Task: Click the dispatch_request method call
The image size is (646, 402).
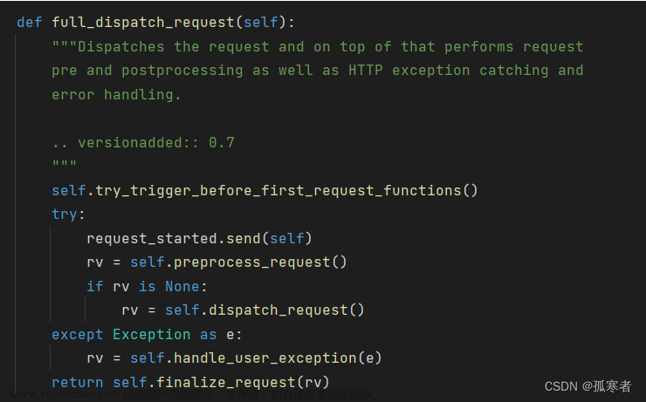Action: [x=286, y=310]
